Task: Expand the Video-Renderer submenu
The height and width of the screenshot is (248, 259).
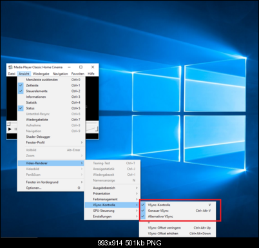Action: [52, 163]
